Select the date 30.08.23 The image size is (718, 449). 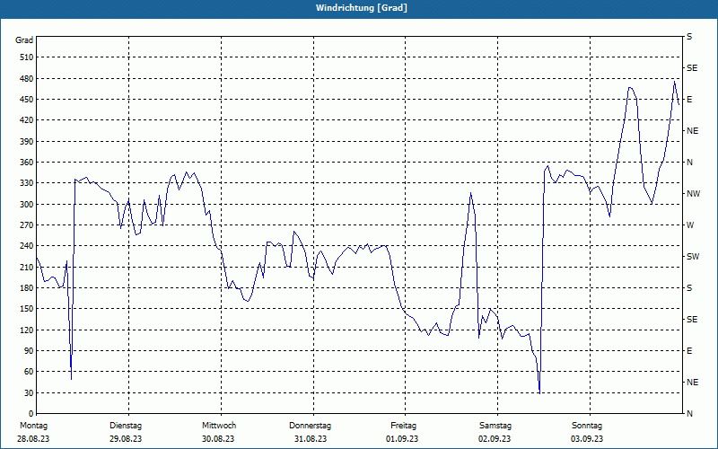click(218, 439)
